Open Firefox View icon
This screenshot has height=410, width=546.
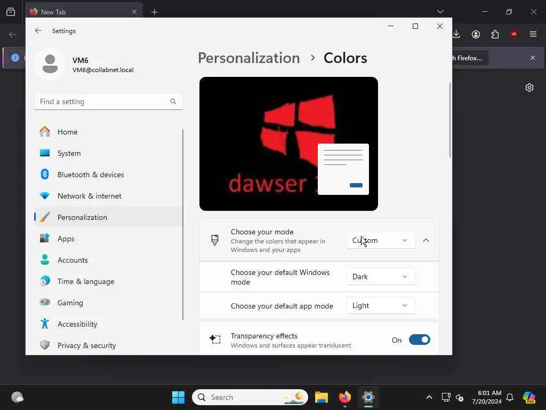(x=11, y=12)
